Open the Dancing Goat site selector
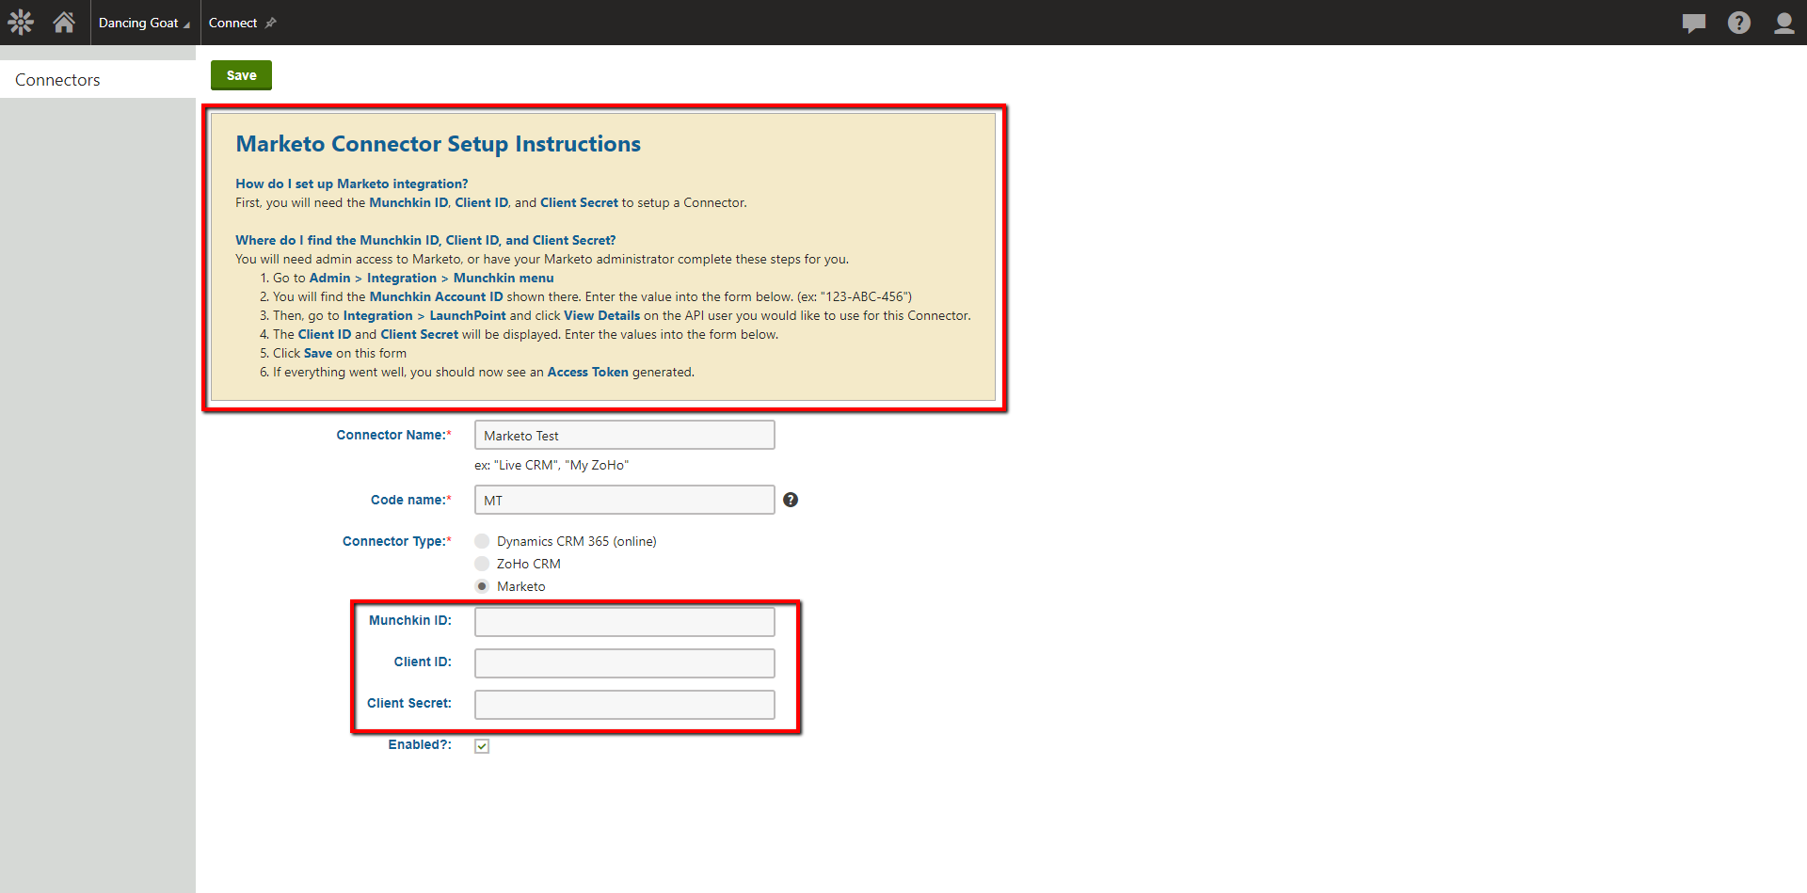1807x893 pixels. (144, 23)
